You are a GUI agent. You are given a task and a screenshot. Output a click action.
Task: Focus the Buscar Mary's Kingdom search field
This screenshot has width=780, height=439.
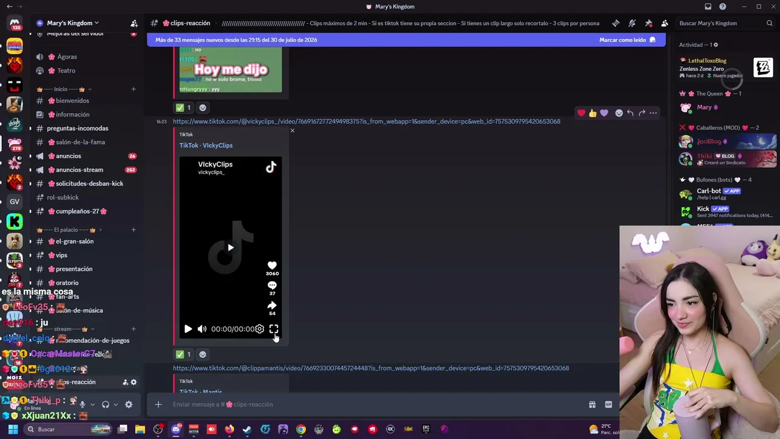tap(726, 23)
